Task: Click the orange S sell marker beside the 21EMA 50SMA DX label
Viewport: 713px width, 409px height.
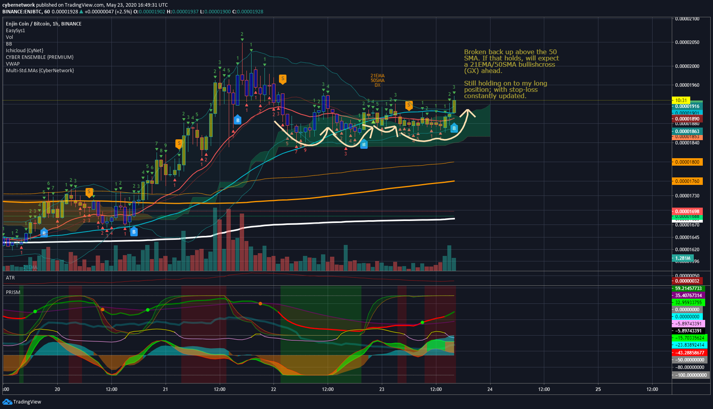Action: click(x=409, y=105)
